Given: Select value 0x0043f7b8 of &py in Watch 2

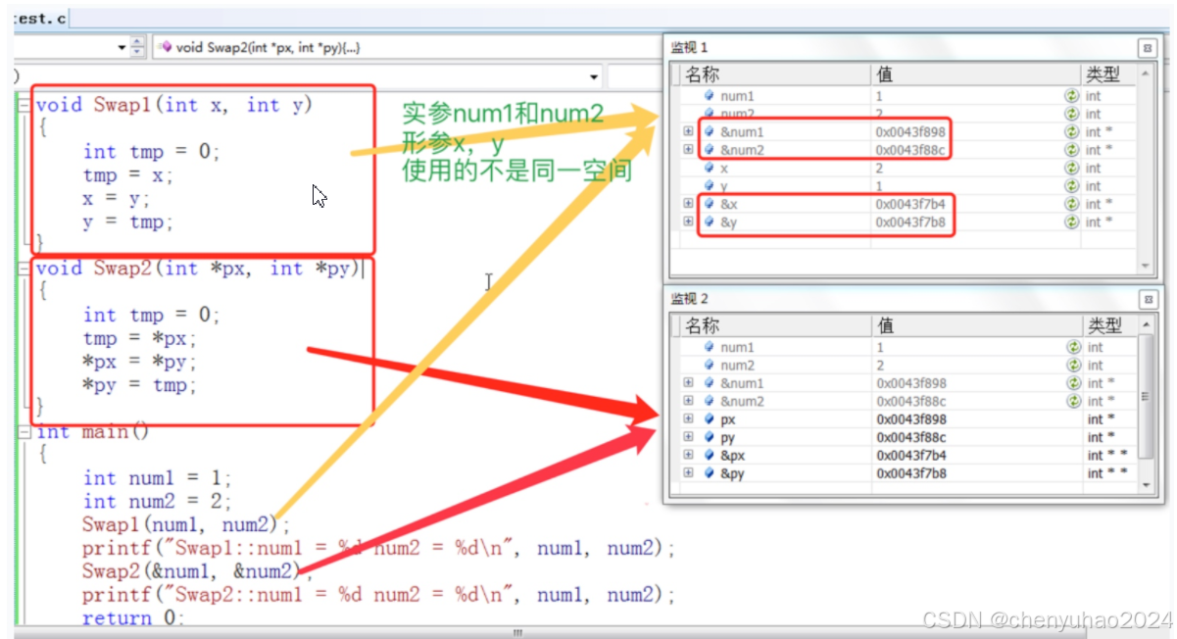Looking at the screenshot, I should point(911,473).
